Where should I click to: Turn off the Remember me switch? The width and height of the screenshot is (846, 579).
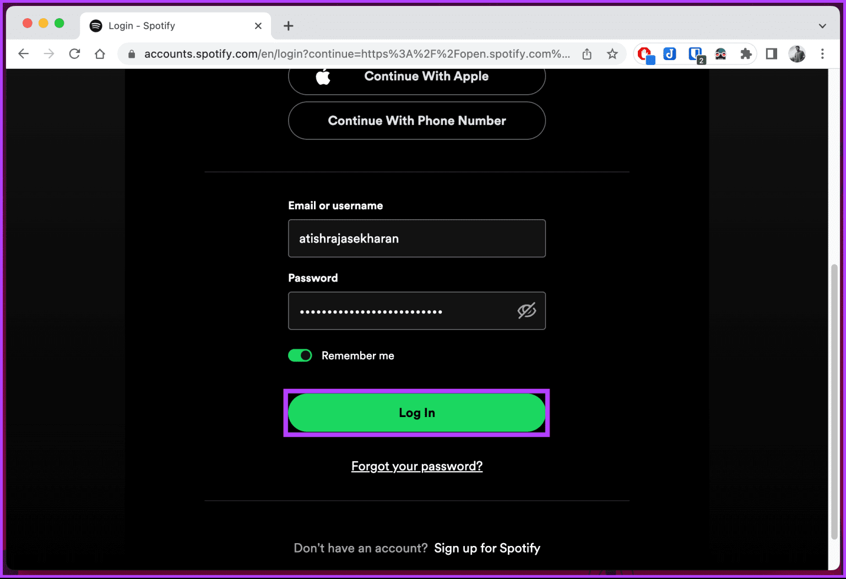coord(300,355)
